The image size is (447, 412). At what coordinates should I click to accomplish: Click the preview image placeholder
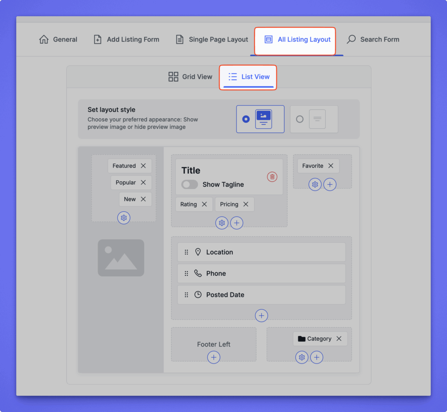(x=121, y=257)
